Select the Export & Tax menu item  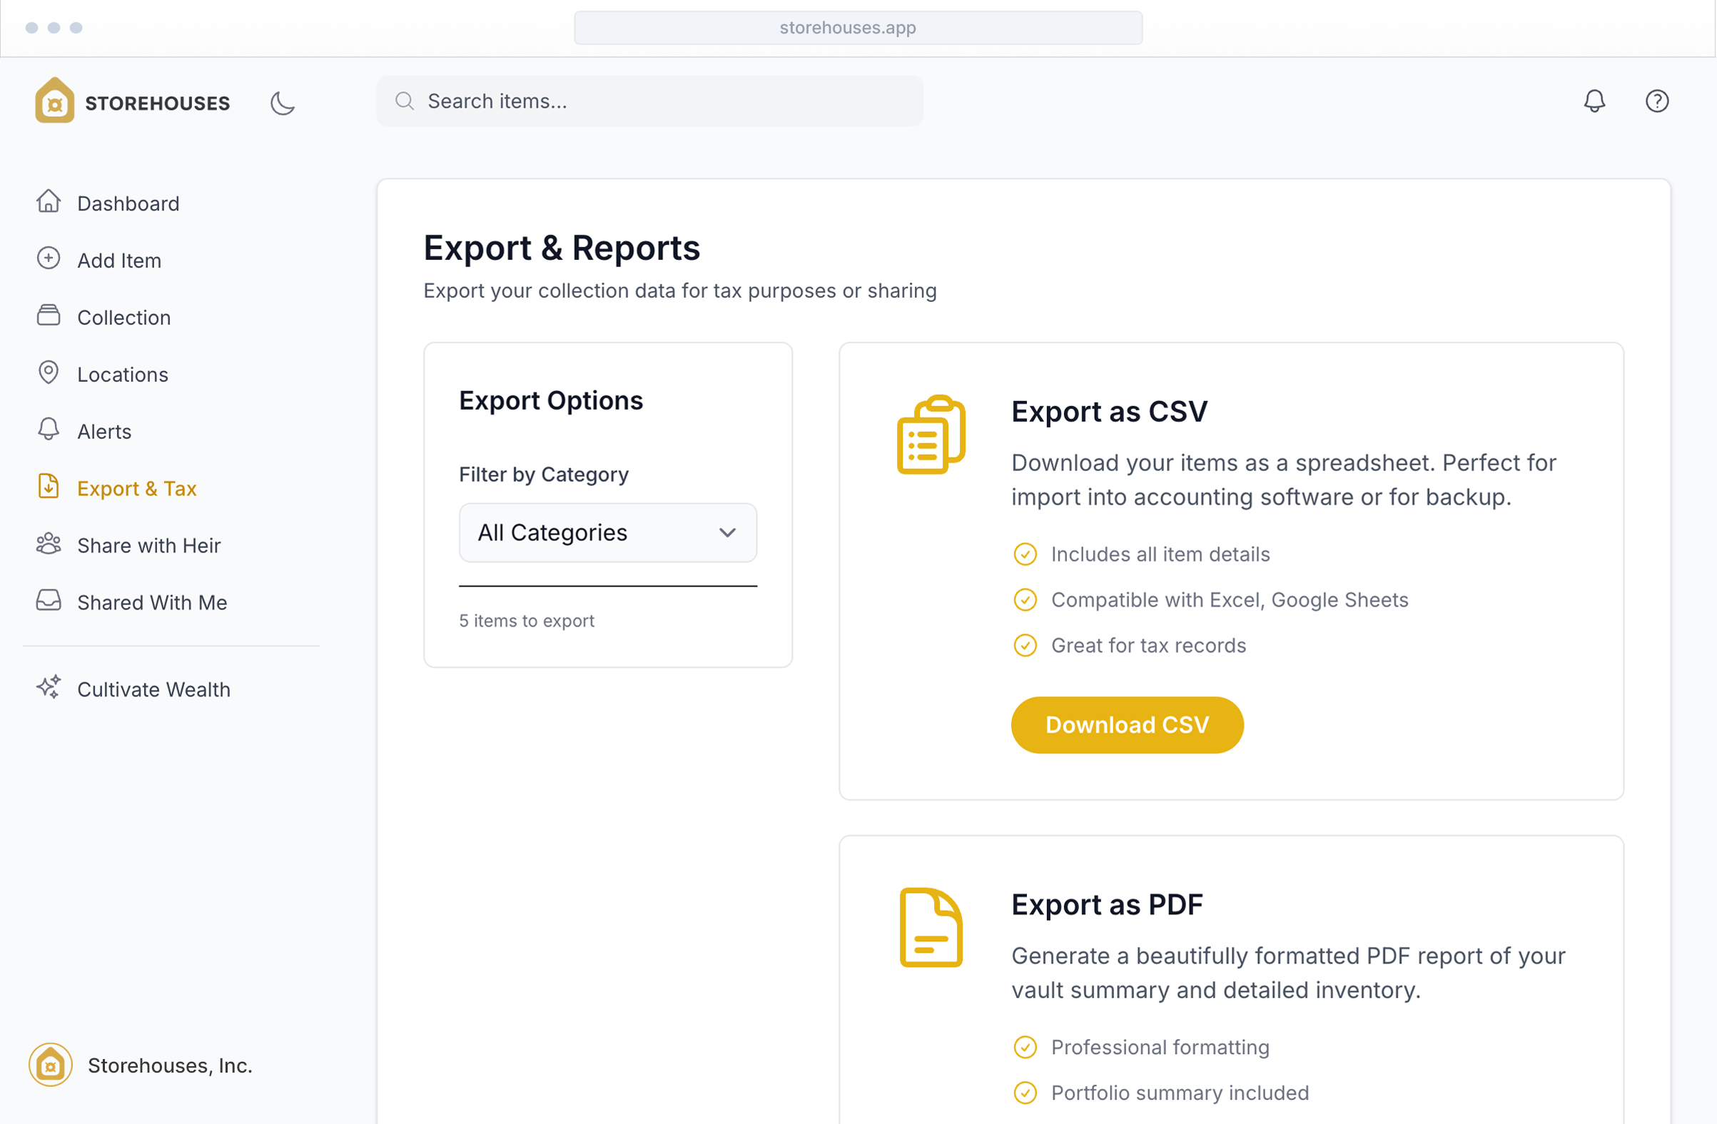click(x=136, y=488)
